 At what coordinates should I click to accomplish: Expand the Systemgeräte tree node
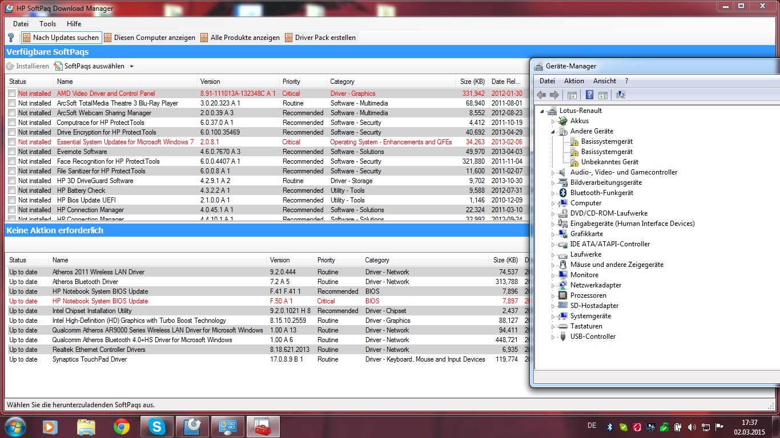(x=553, y=316)
